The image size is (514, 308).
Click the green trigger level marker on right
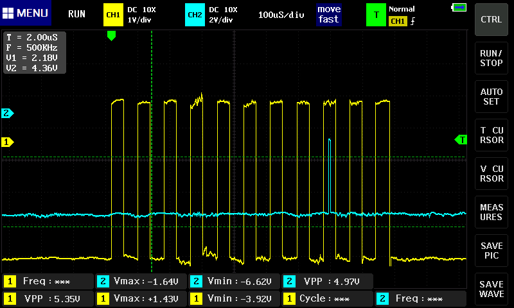(461, 140)
